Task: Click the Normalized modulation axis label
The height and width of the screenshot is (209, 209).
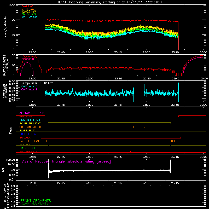Action: [x=5, y=91]
